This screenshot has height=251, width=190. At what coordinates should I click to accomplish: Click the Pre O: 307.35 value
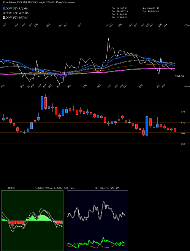(119, 8)
